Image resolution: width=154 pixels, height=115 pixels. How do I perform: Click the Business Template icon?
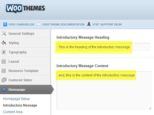pos(4,71)
